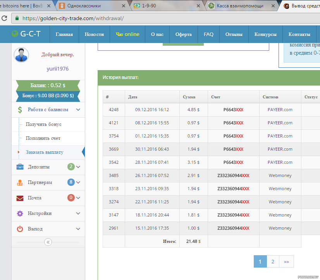Open the Конкурсы page

click(265, 34)
